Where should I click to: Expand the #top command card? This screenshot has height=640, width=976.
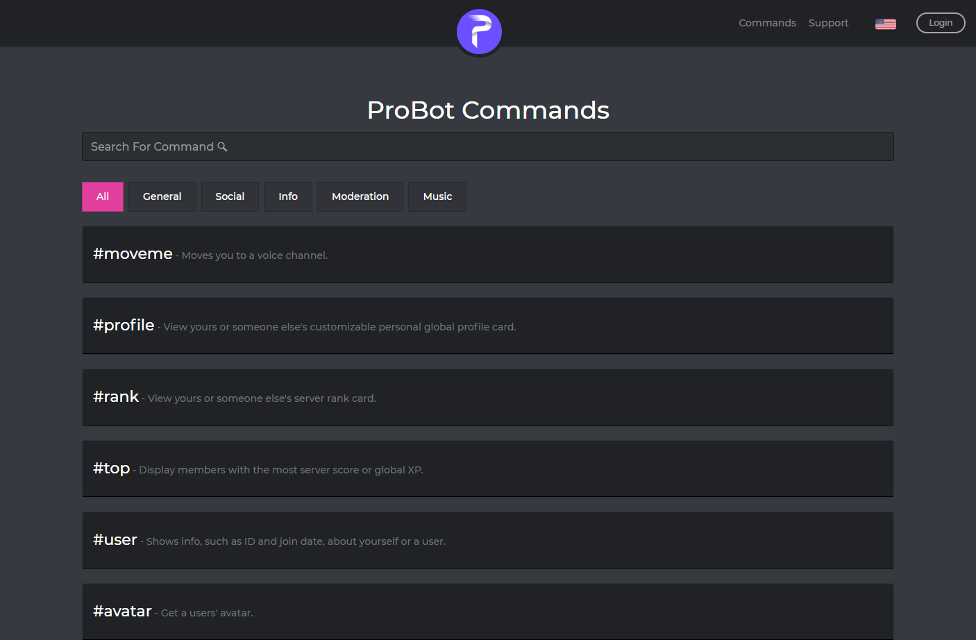click(x=488, y=469)
